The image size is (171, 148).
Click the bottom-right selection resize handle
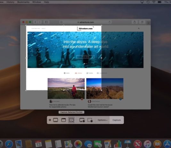pyautogui.click(x=102, y=90)
